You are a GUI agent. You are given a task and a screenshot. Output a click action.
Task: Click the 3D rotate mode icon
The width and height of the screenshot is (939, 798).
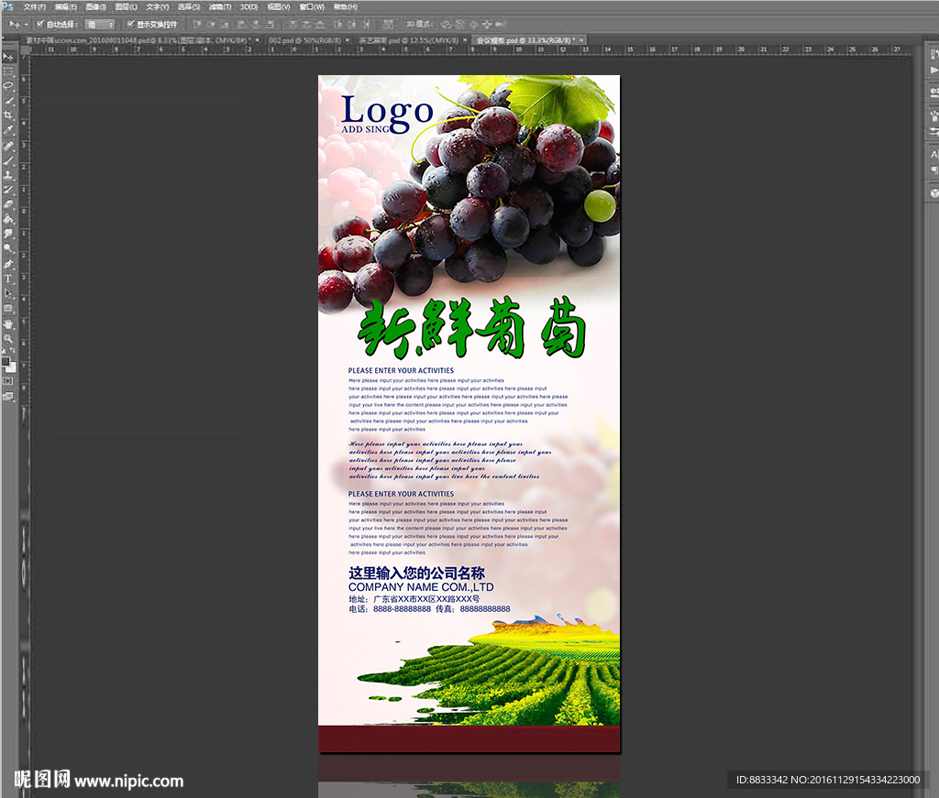click(446, 25)
